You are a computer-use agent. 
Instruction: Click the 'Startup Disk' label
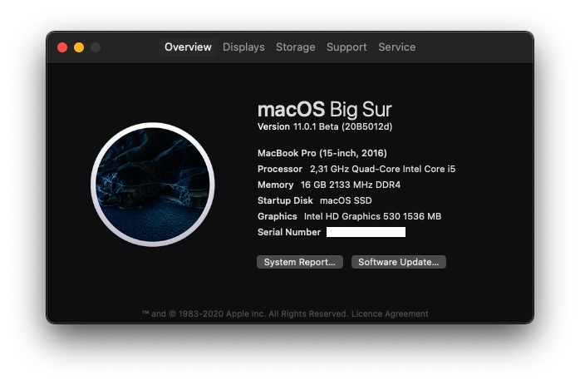click(285, 200)
